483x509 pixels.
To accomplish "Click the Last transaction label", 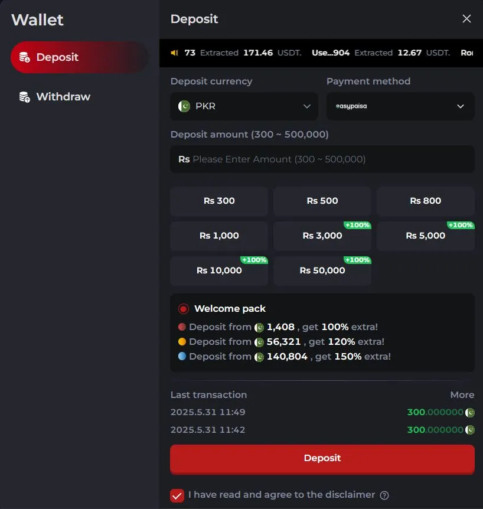I will (x=208, y=394).
